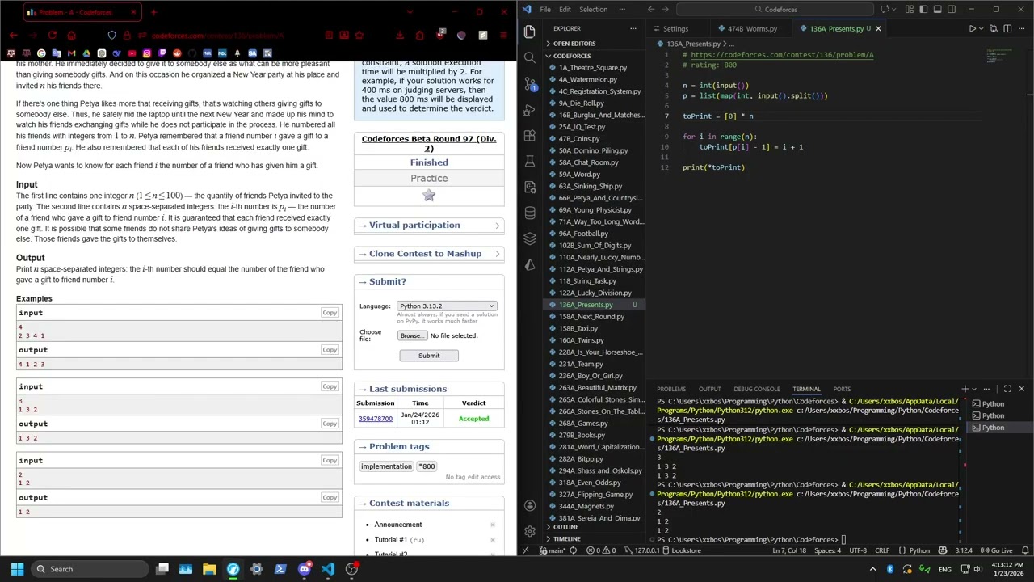Screen dimensions: 1034x582
Task: Open the PORTS panel tab
Action: tap(842, 389)
